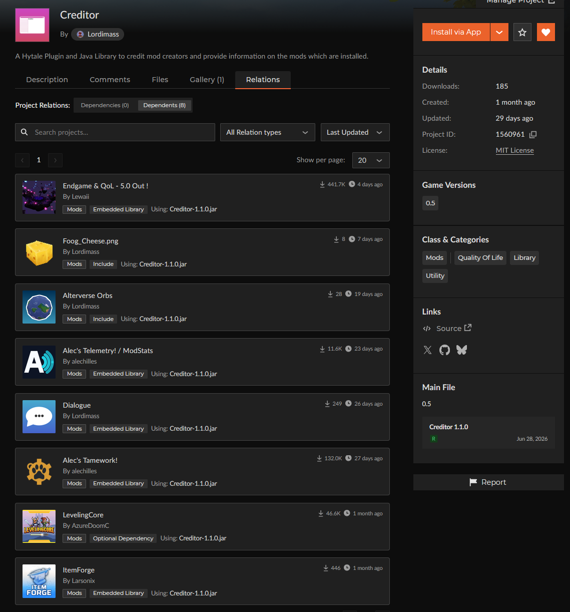This screenshot has height=612, width=570.
Task: Open the ItemForge project icon
Action: pyautogui.click(x=39, y=581)
